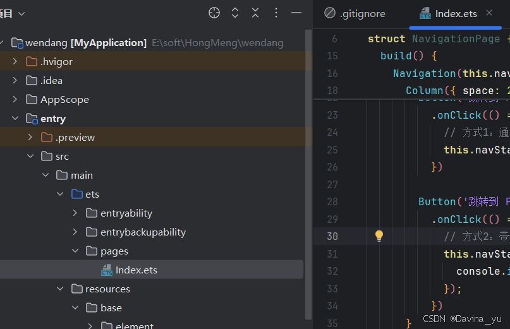The image size is (510, 329).
Task: Expand the AppScope folder
Action: click(x=15, y=99)
